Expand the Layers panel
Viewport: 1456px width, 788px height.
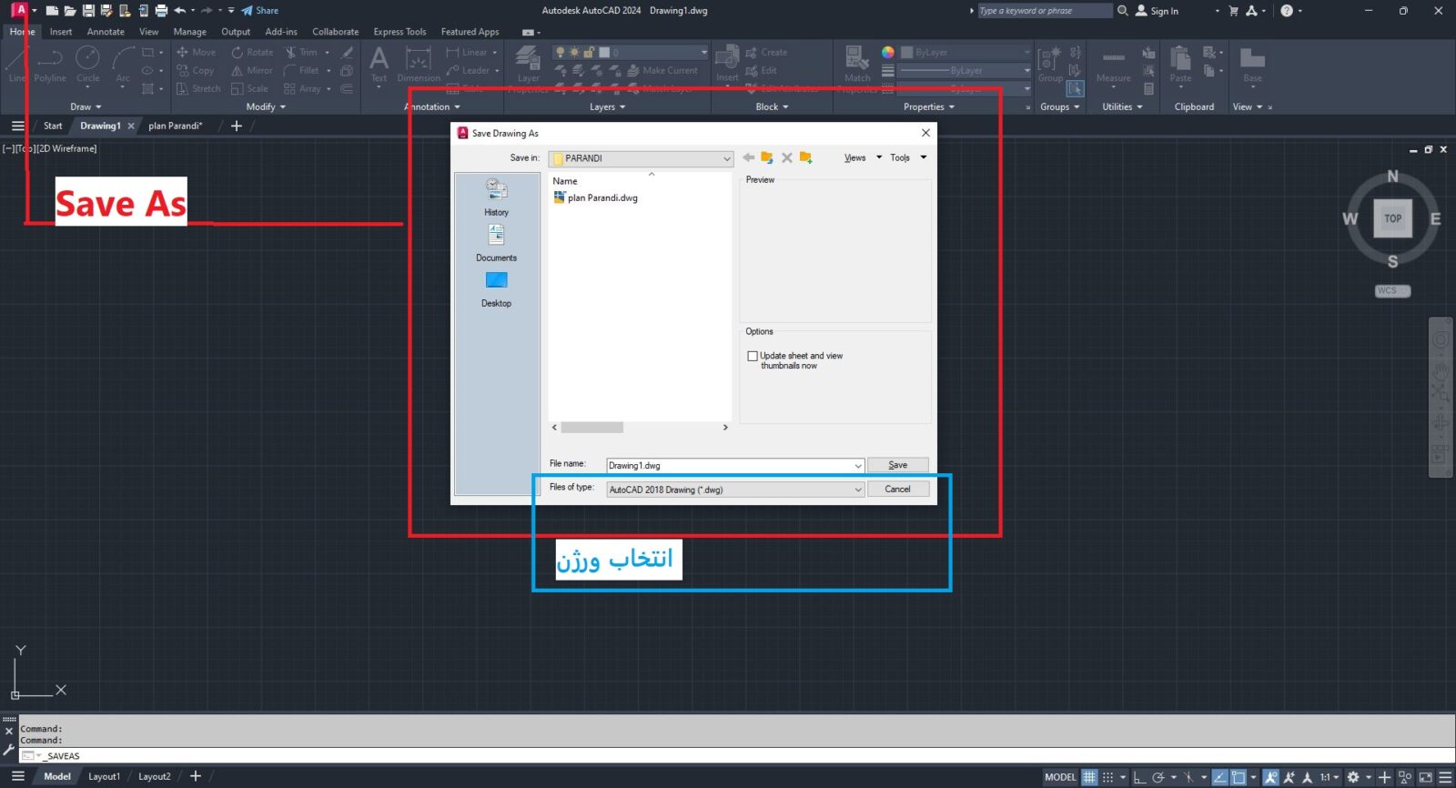[608, 106]
